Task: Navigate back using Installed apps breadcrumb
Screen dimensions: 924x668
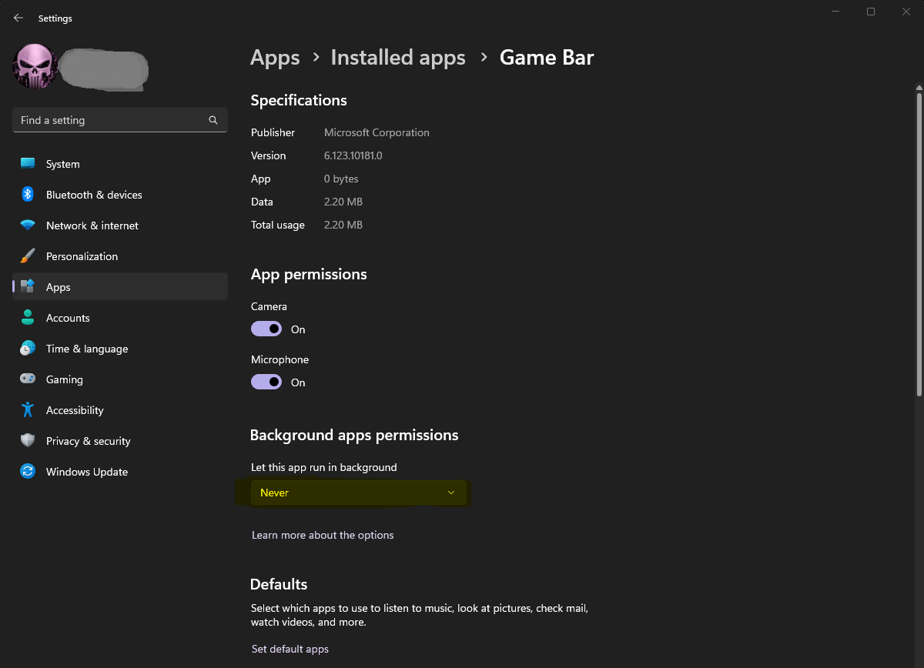Action: point(398,57)
